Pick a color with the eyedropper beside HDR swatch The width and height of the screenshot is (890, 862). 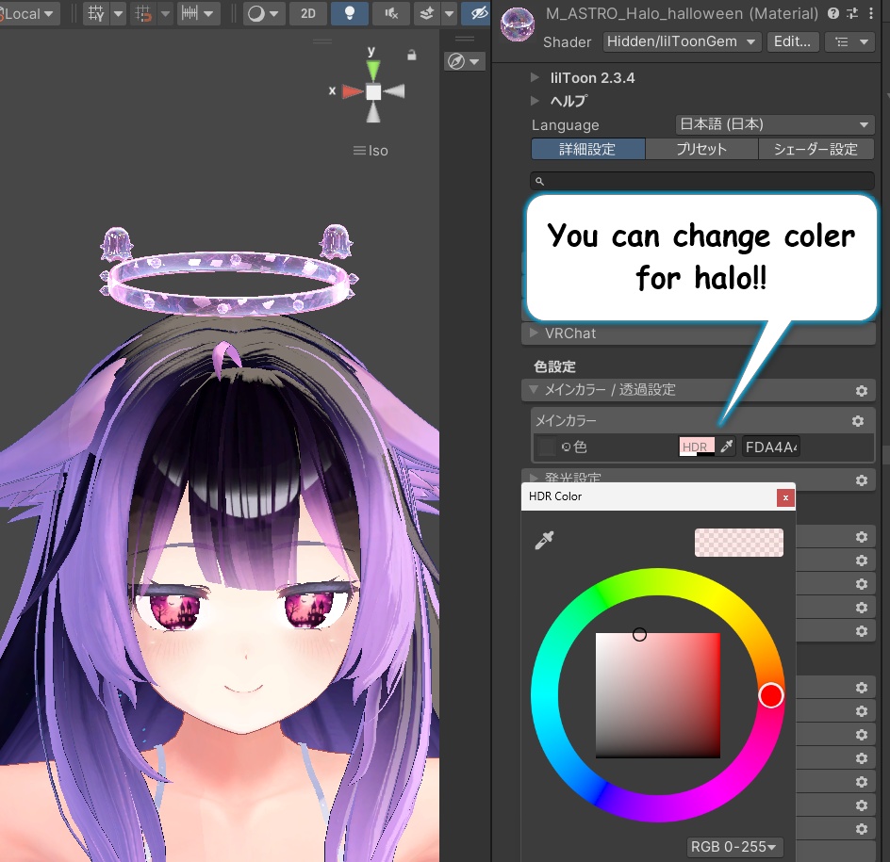727,447
